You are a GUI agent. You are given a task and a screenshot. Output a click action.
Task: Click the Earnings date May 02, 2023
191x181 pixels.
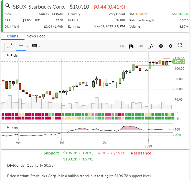[x=109, y=26]
